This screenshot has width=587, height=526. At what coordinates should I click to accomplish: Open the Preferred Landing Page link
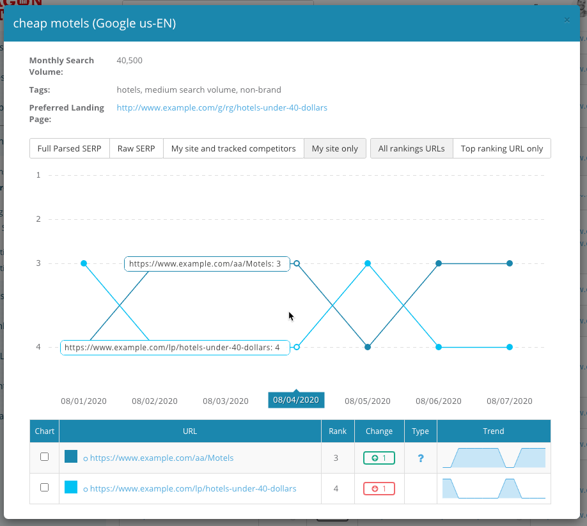point(222,108)
